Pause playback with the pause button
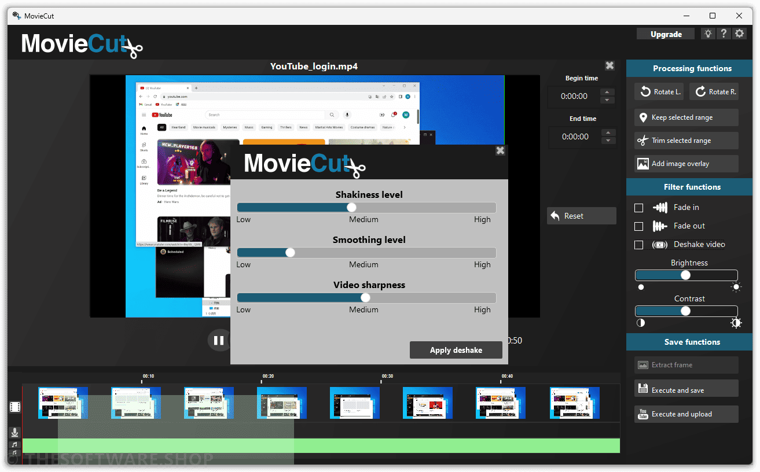760x472 pixels. coord(219,340)
